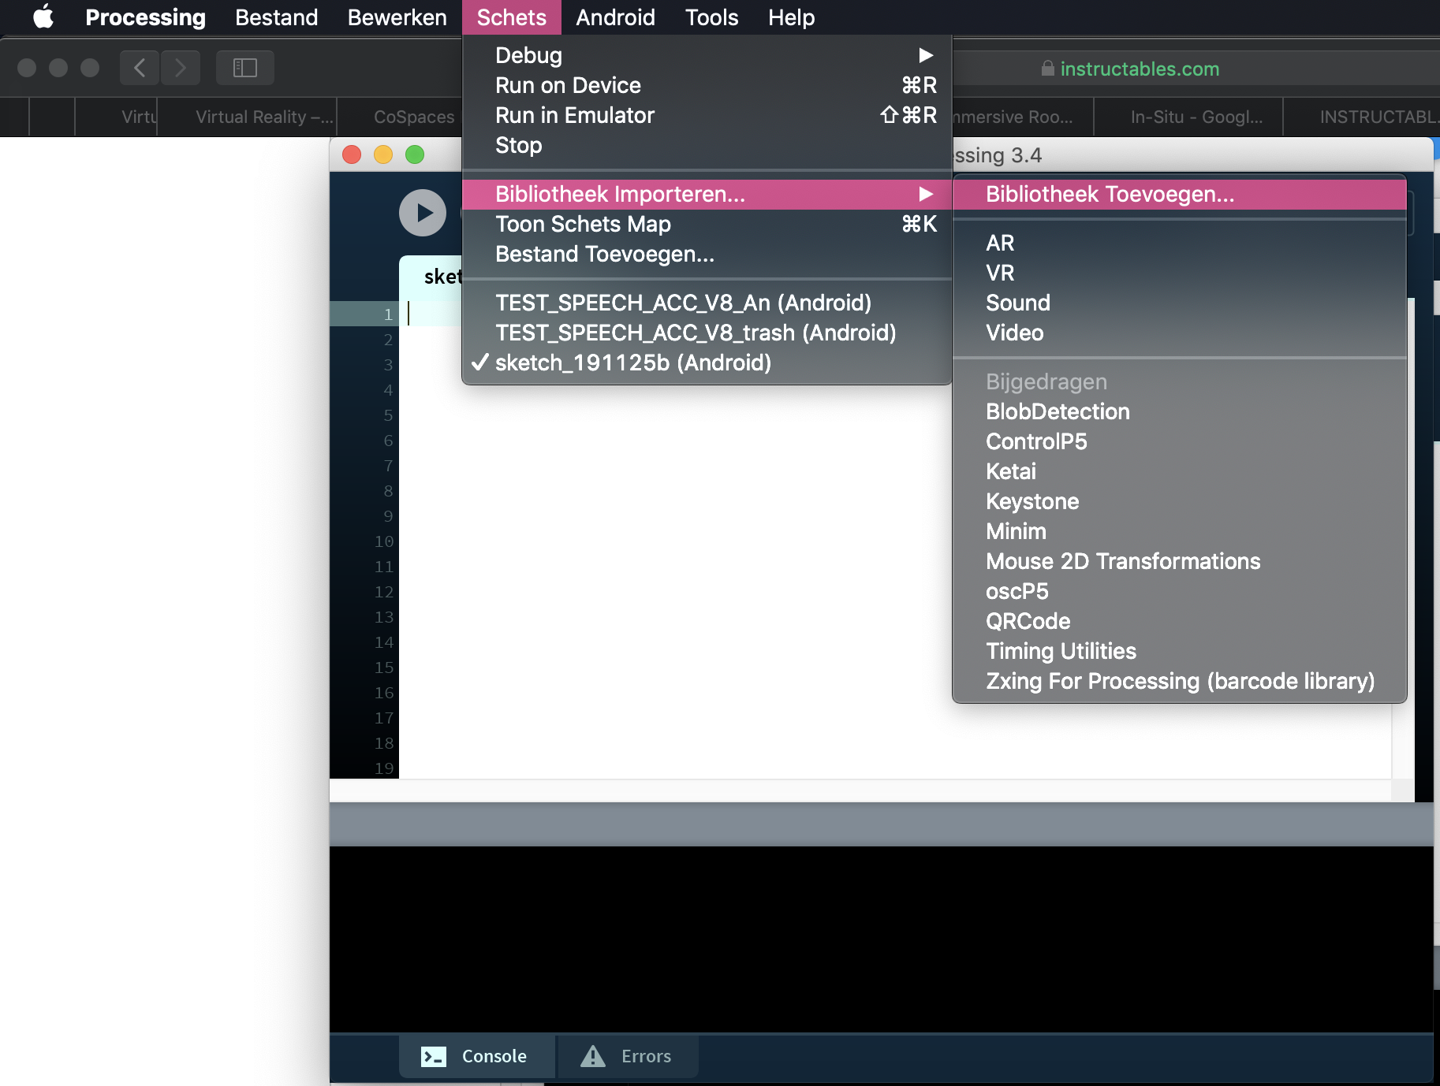Maximize Processing window with green button
Viewport: 1440px width, 1086px height.
pos(415,154)
